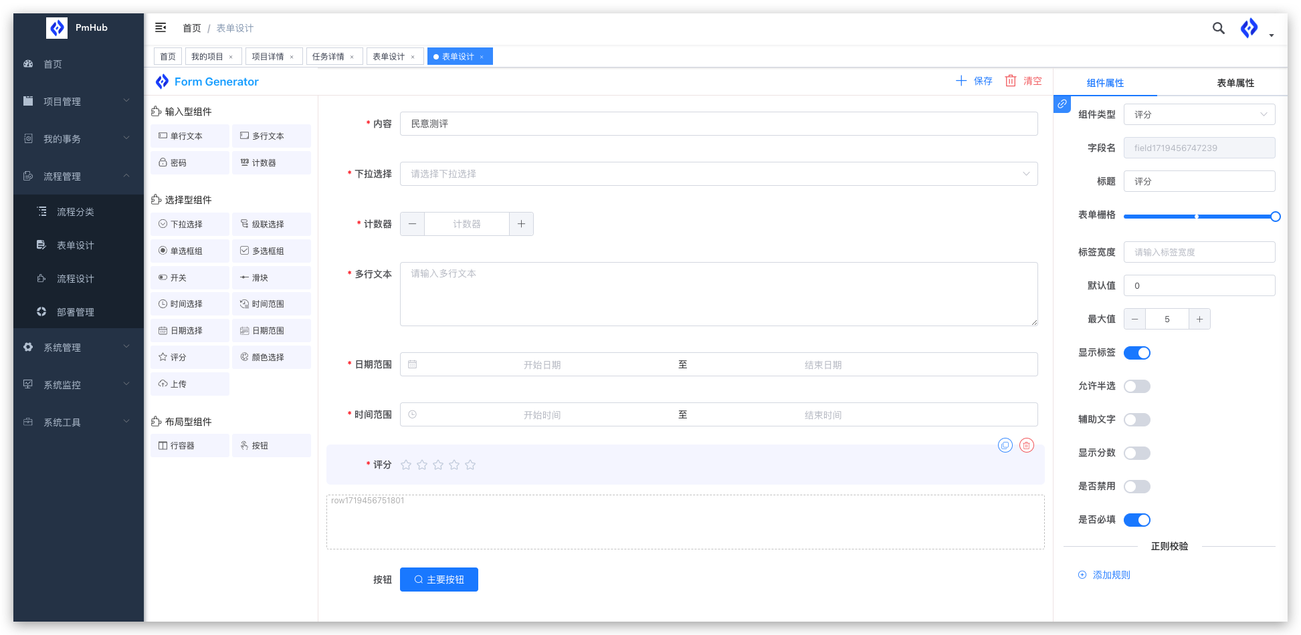Image resolution: width=1301 pixels, height=635 pixels.
Task: Add the 行容器 row container component
Action: click(x=190, y=445)
